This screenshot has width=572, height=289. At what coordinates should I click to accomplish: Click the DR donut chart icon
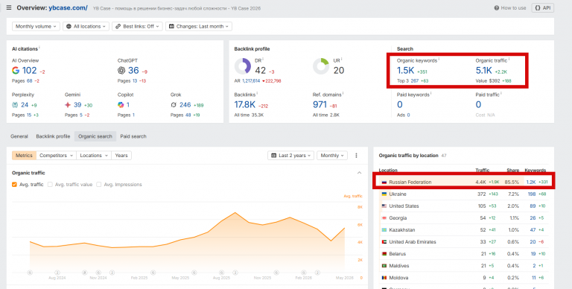tap(243, 66)
